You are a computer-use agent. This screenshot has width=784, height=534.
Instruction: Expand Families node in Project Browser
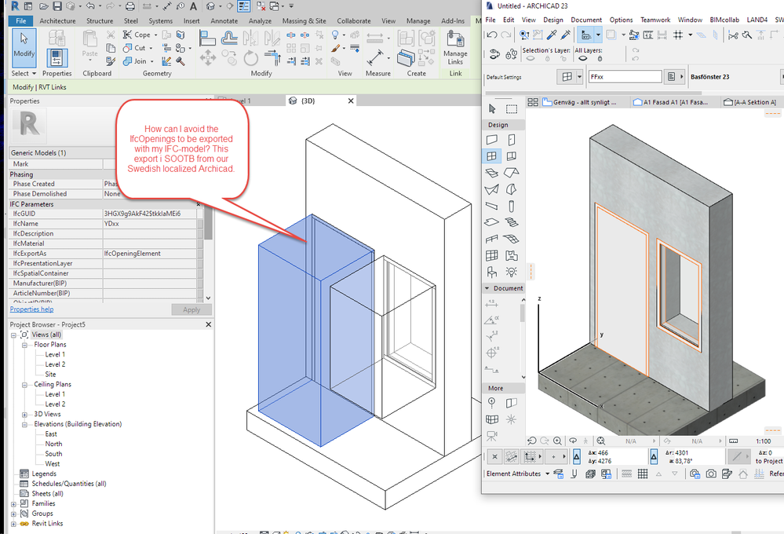click(13, 504)
